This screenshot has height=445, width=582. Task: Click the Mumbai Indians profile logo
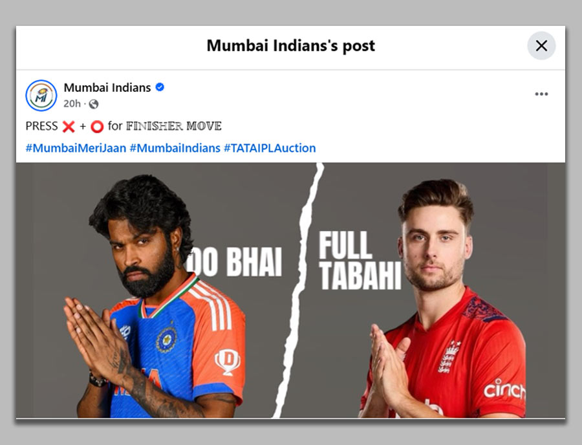coord(41,95)
